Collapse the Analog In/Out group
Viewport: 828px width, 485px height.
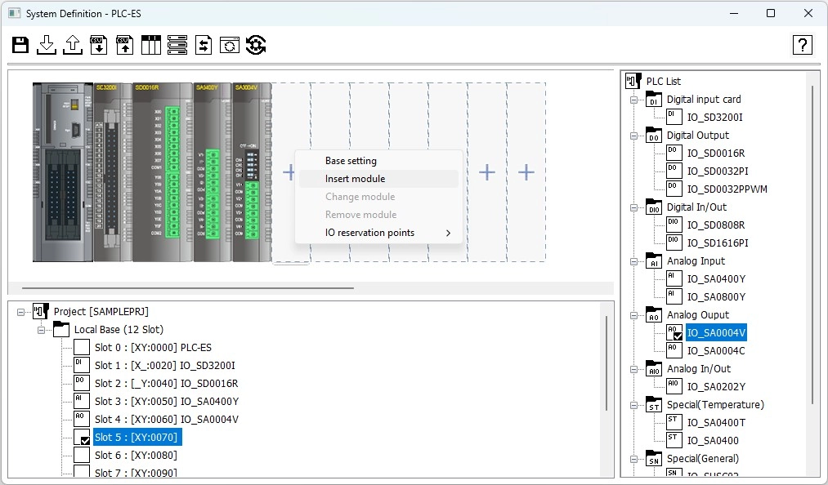click(x=633, y=369)
